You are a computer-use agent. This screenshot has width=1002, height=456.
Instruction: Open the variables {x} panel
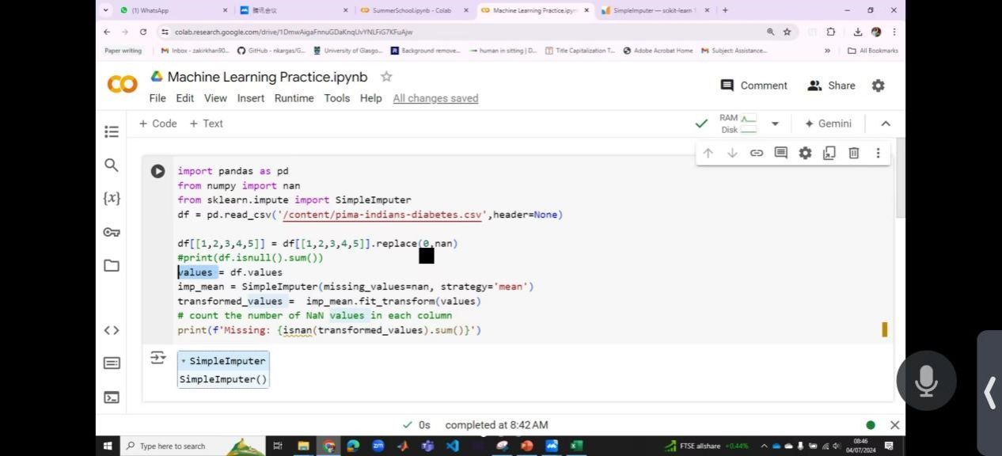tap(112, 198)
